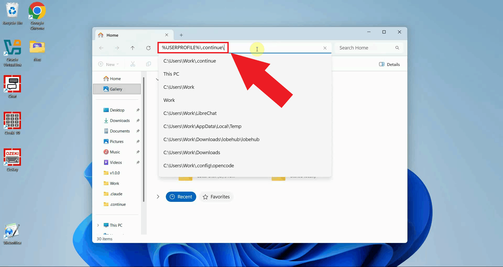Click the Cut scissors icon

[133, 64]
